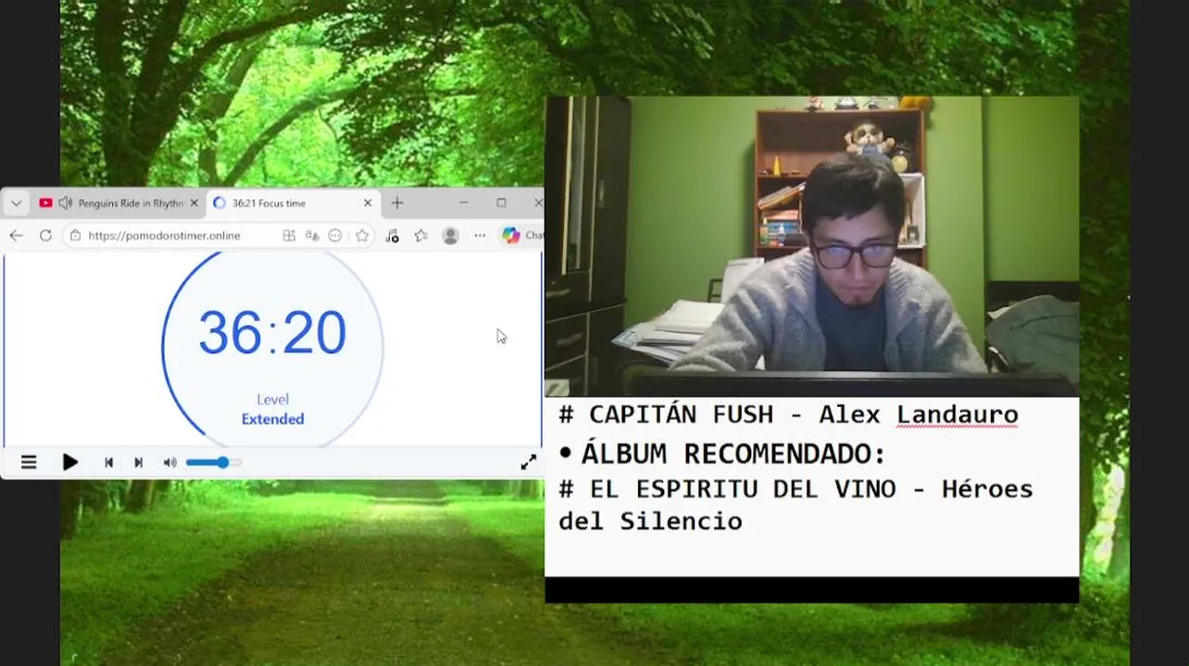Screen dimensions: 1189x666
Task: Adjust the timer volume slider
Action: click(x=213, y=462)
